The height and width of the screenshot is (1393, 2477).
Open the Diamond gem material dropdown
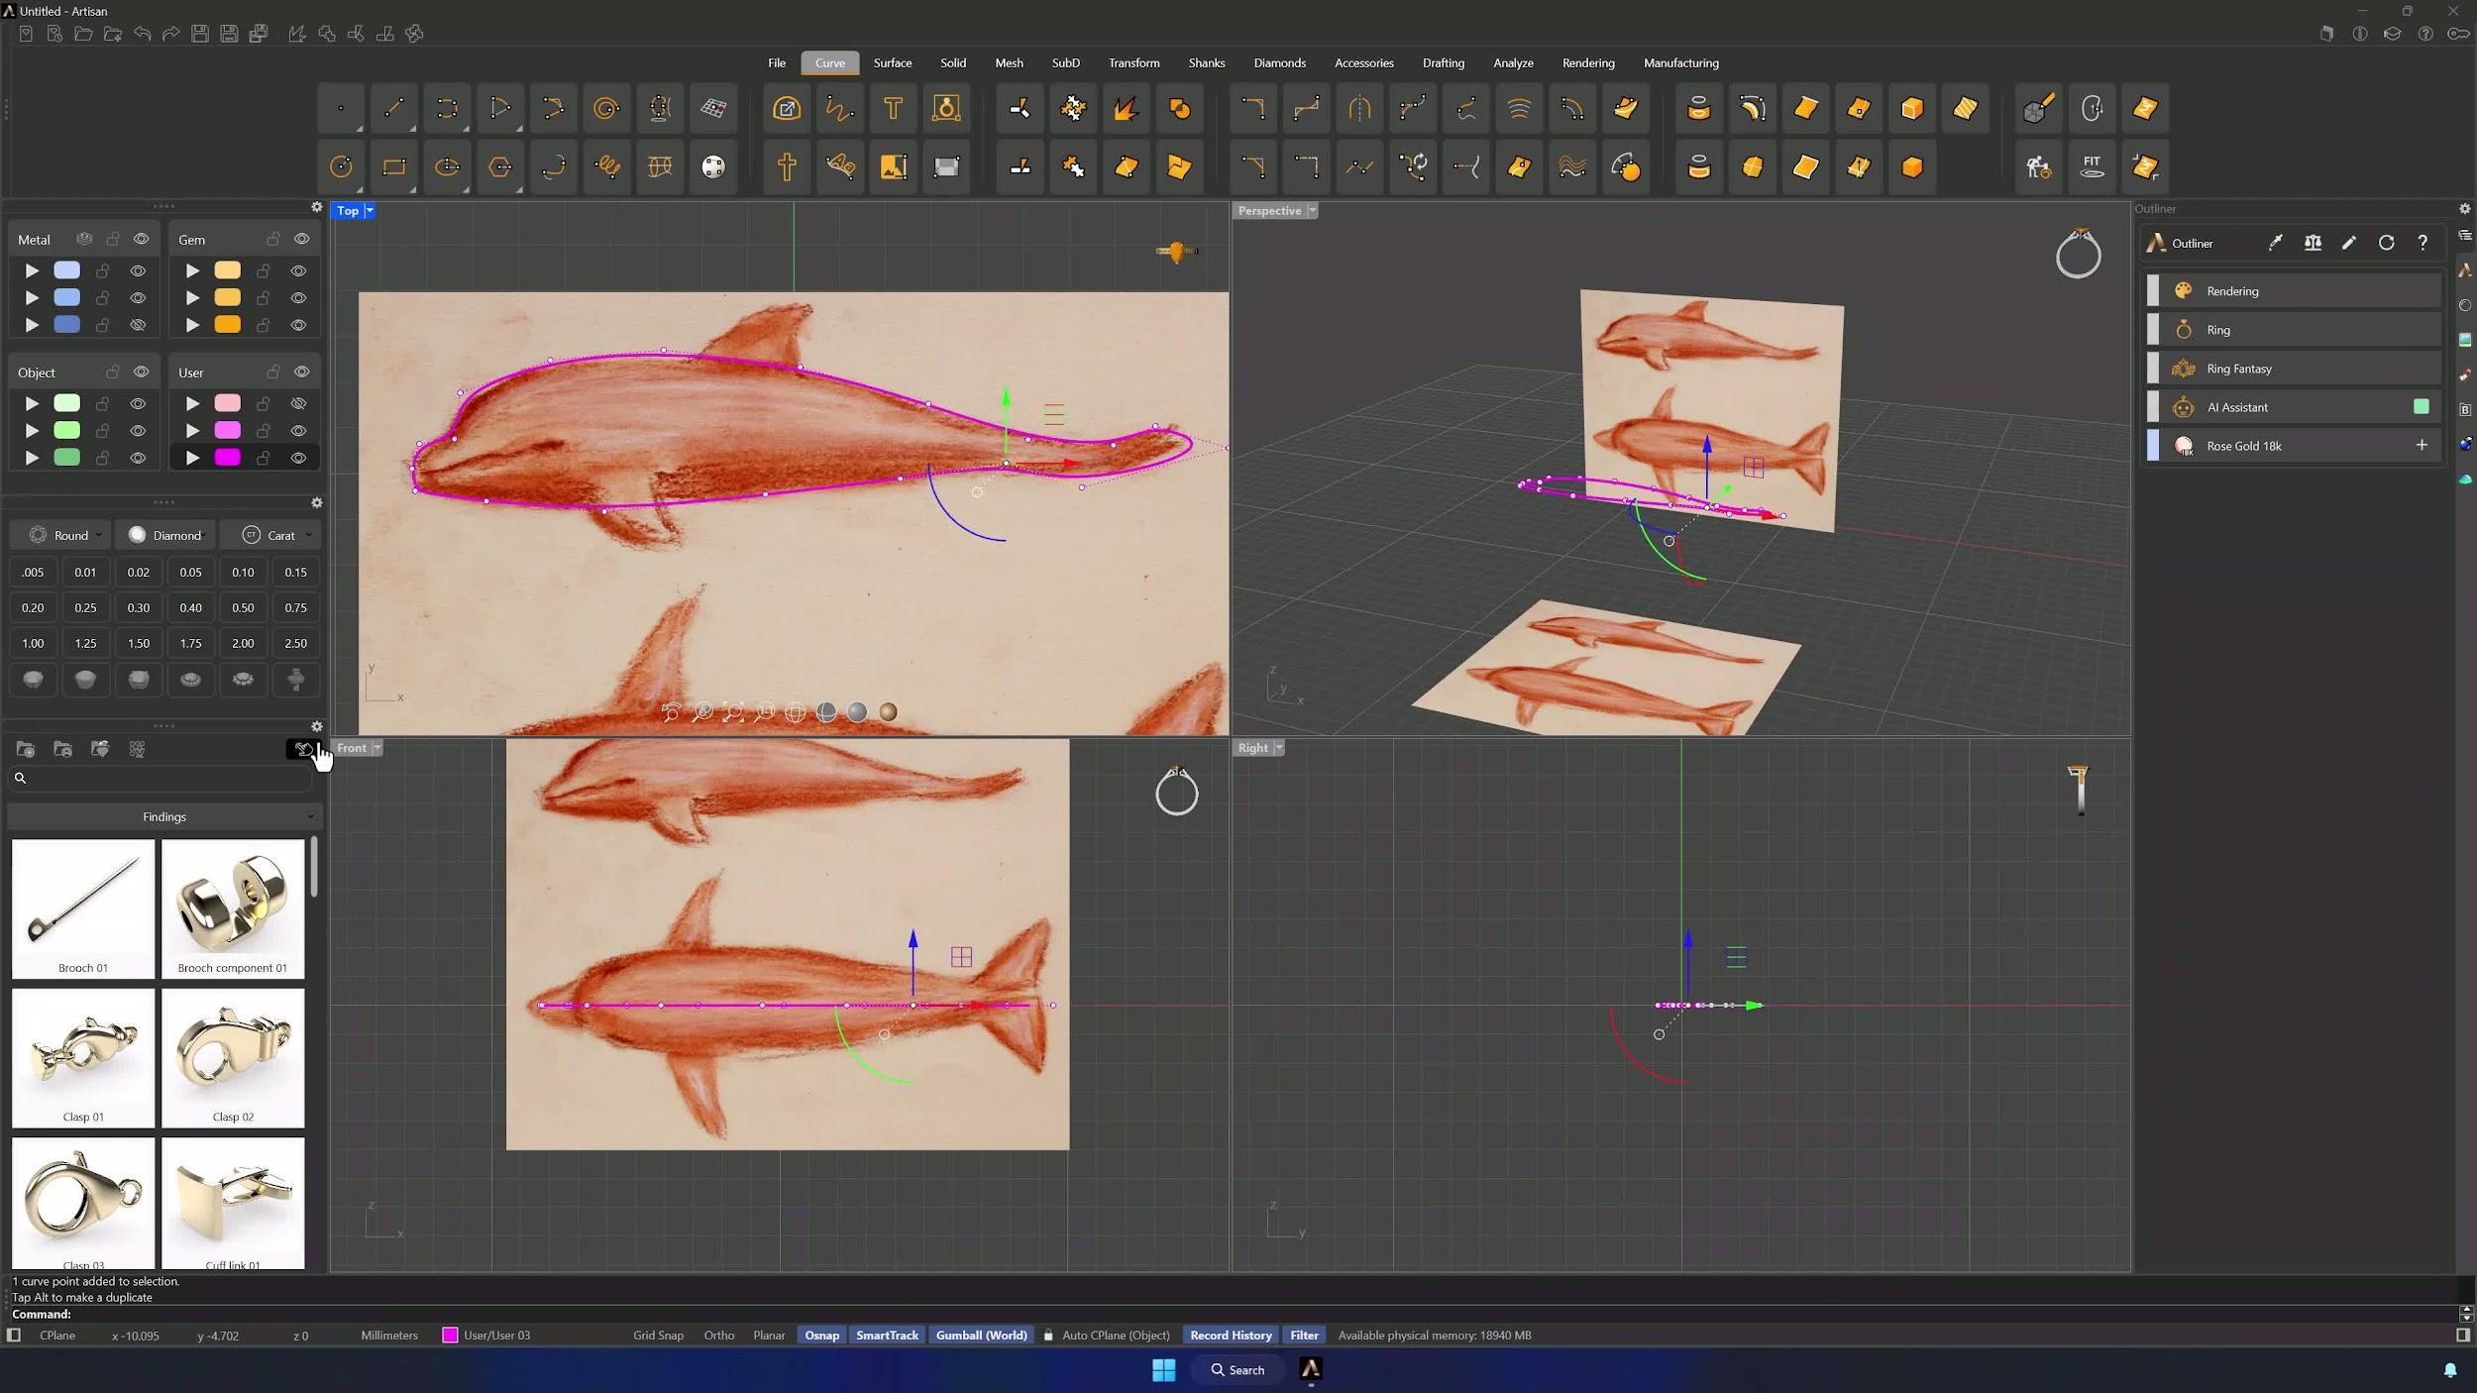click(164, 535)
